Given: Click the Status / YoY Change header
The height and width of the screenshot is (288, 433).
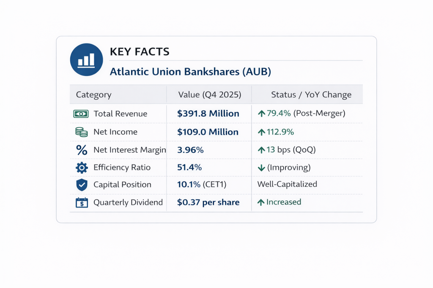Looking at the screenshot, I should tap(311, 94).
